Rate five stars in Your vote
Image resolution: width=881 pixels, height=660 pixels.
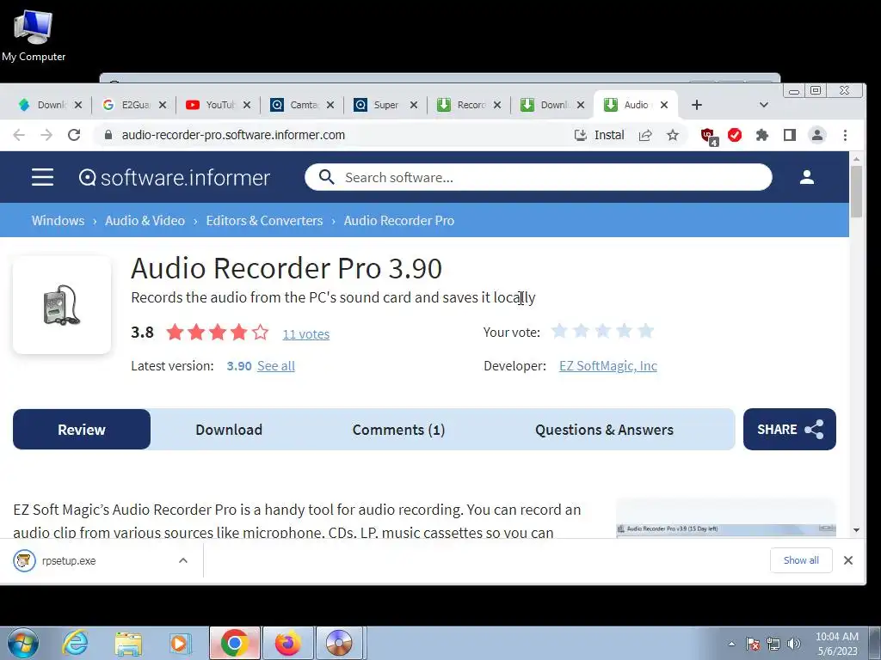(x=645, y=331)
